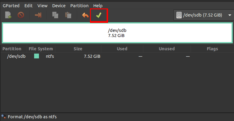234x121 pixels.
Task: Open the Device menu
Action: (x=58, y=6)
